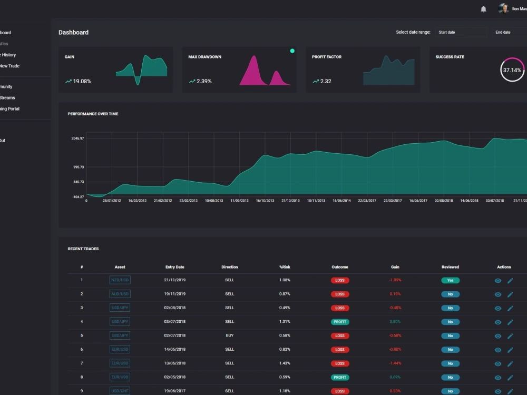Click the Entry Date column header
This screenshot has height=395, width=527.
175,267
